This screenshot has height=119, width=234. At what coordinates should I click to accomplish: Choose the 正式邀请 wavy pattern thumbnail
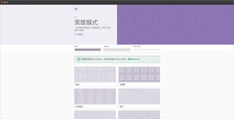coord(95,96)
